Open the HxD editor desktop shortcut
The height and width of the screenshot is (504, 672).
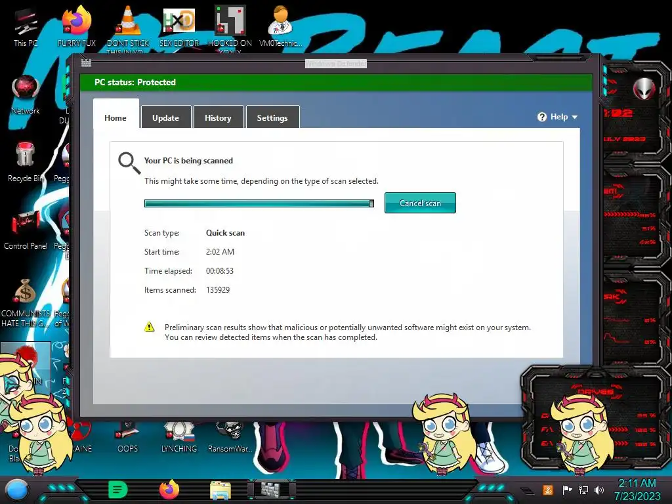(x=179, y=26)
